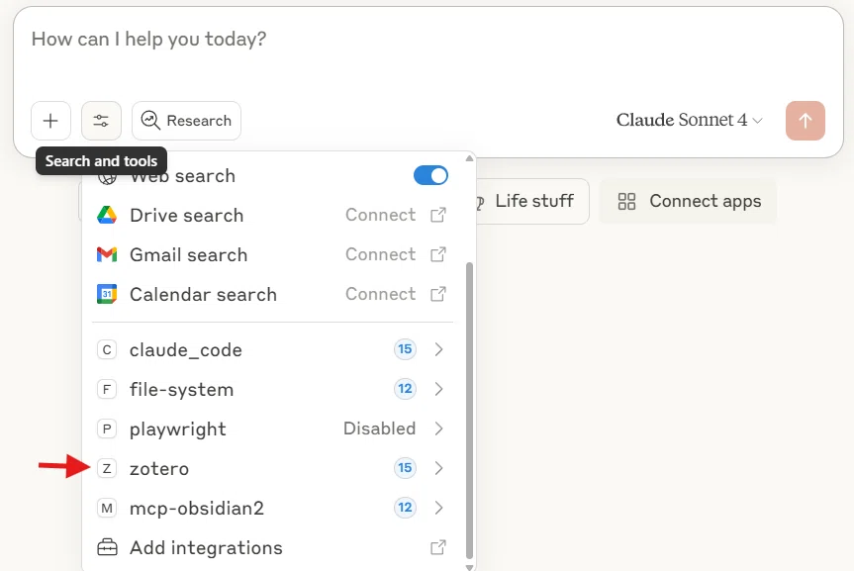Click zotero tool count 15 badge
854x571 pixels.
(405, 467)
